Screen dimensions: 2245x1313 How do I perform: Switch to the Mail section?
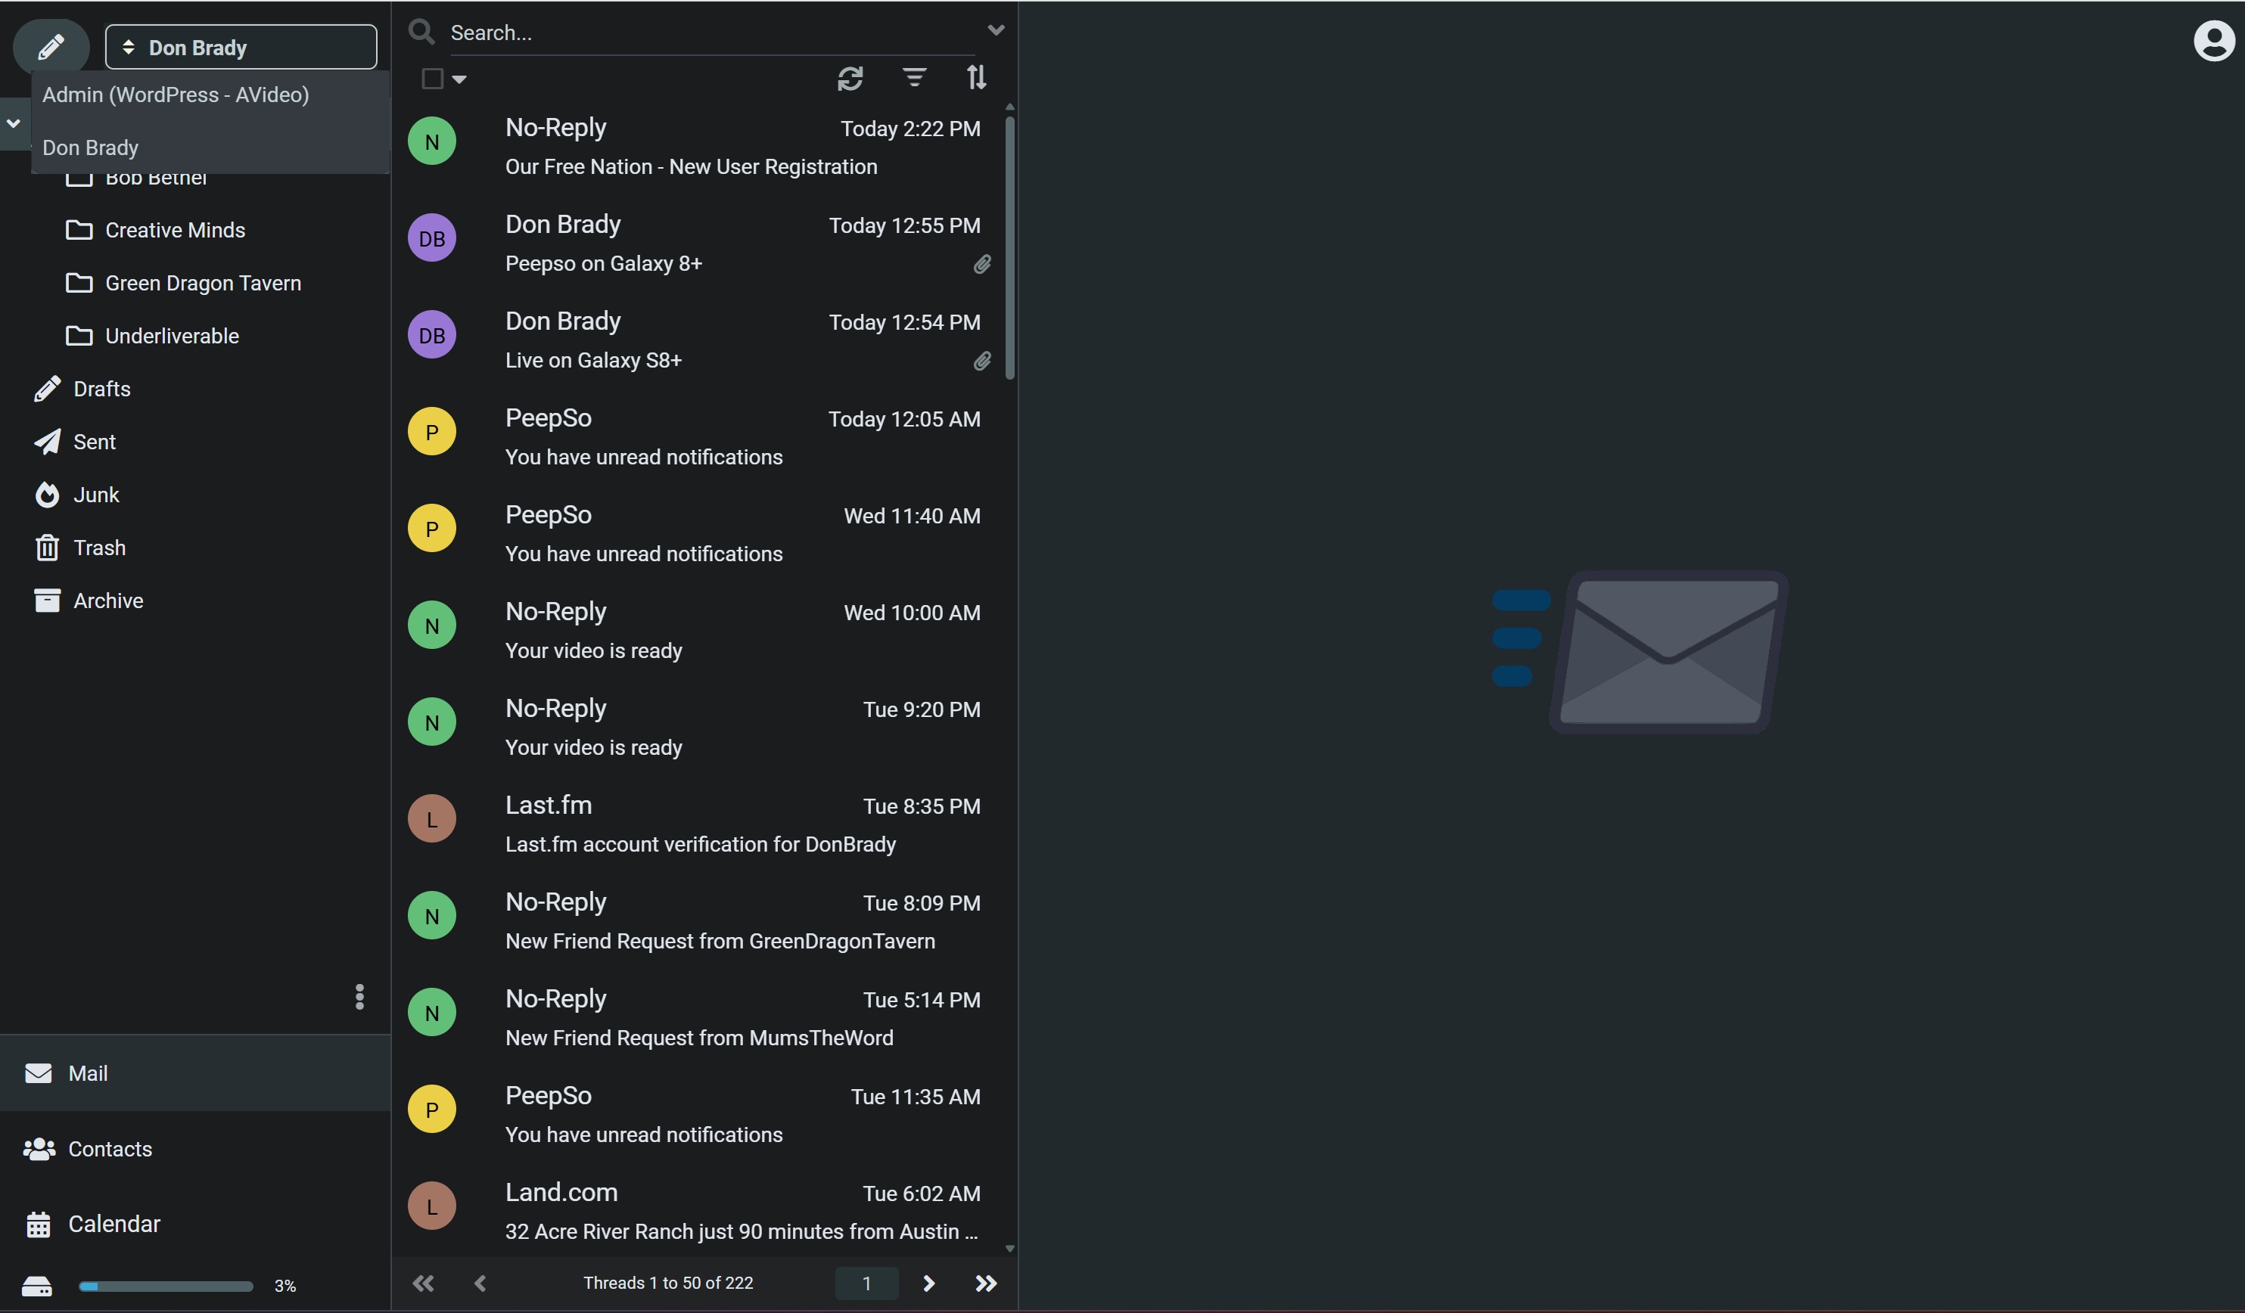(195, 1073)
